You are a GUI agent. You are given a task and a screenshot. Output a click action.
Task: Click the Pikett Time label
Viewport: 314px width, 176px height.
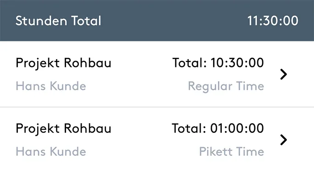coord(232,152)
